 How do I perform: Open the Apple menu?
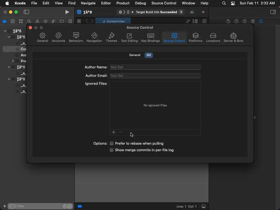click(x=7, y=3)
